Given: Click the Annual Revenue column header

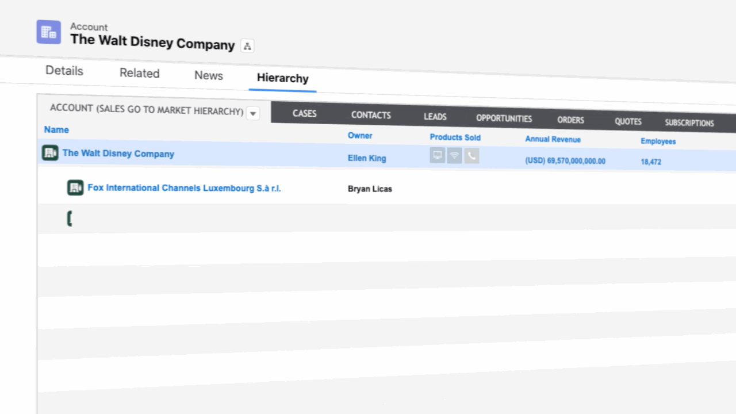Looking at the screenshot, I should (x=553, y=139).
